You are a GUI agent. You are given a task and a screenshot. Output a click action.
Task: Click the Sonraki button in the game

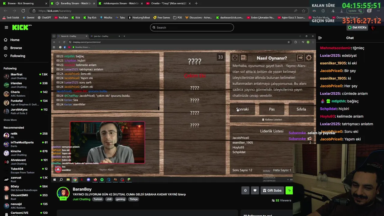tap(242, 109)
